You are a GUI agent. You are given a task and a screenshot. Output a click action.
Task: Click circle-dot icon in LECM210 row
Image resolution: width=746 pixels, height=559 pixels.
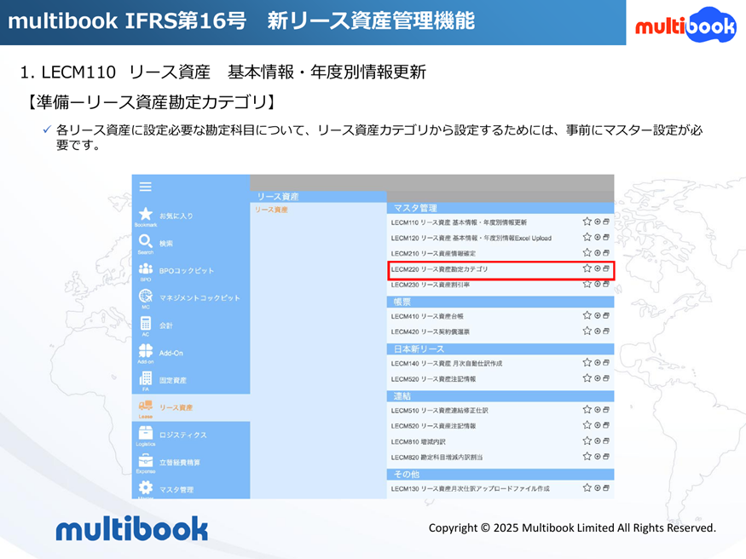pyautogui.click(x=598, y=253)
